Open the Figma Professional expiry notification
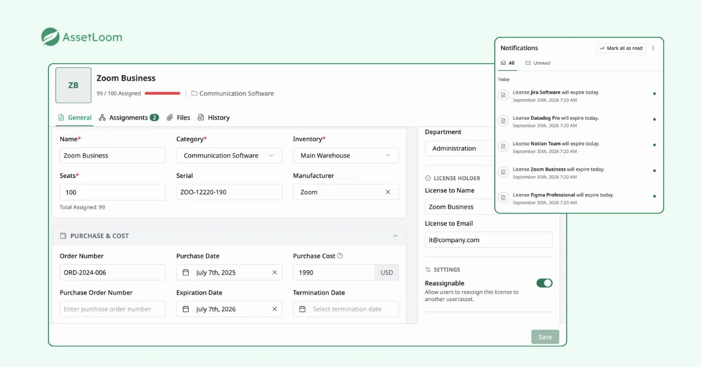Screen dimensions: 701x367 579,198
